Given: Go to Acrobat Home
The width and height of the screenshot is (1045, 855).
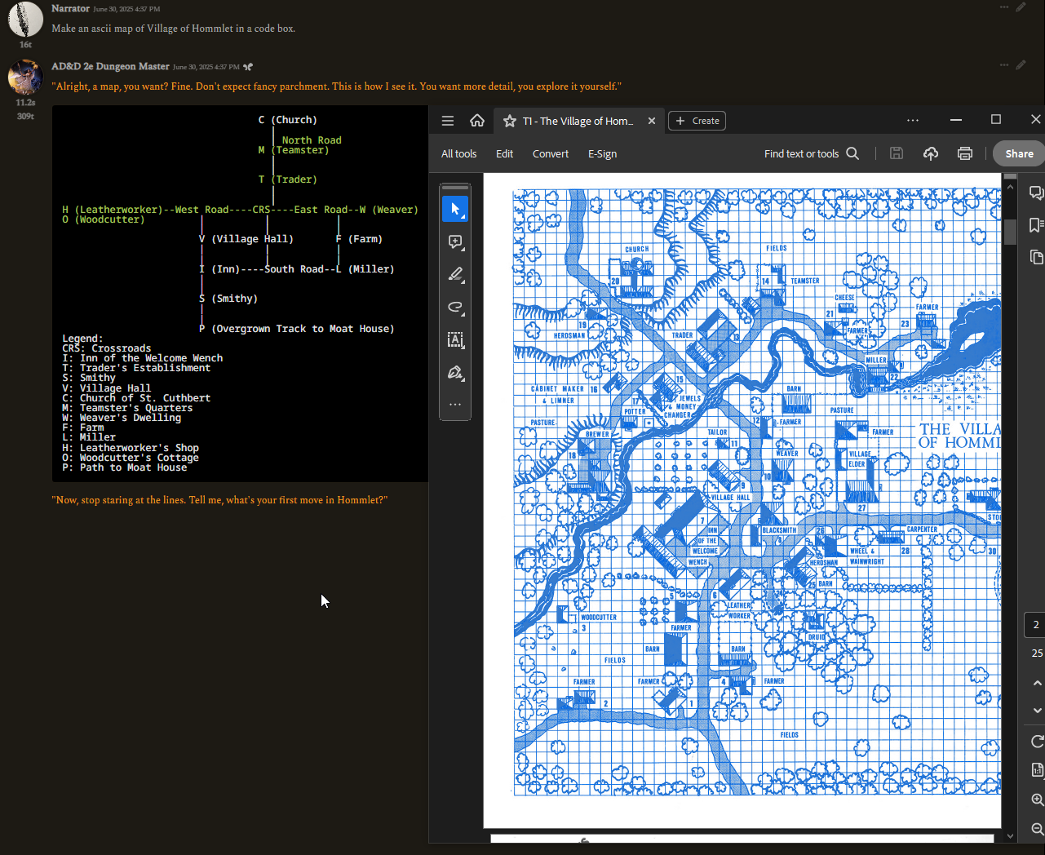Looking at the screenshot, I should tap(477, 121).
